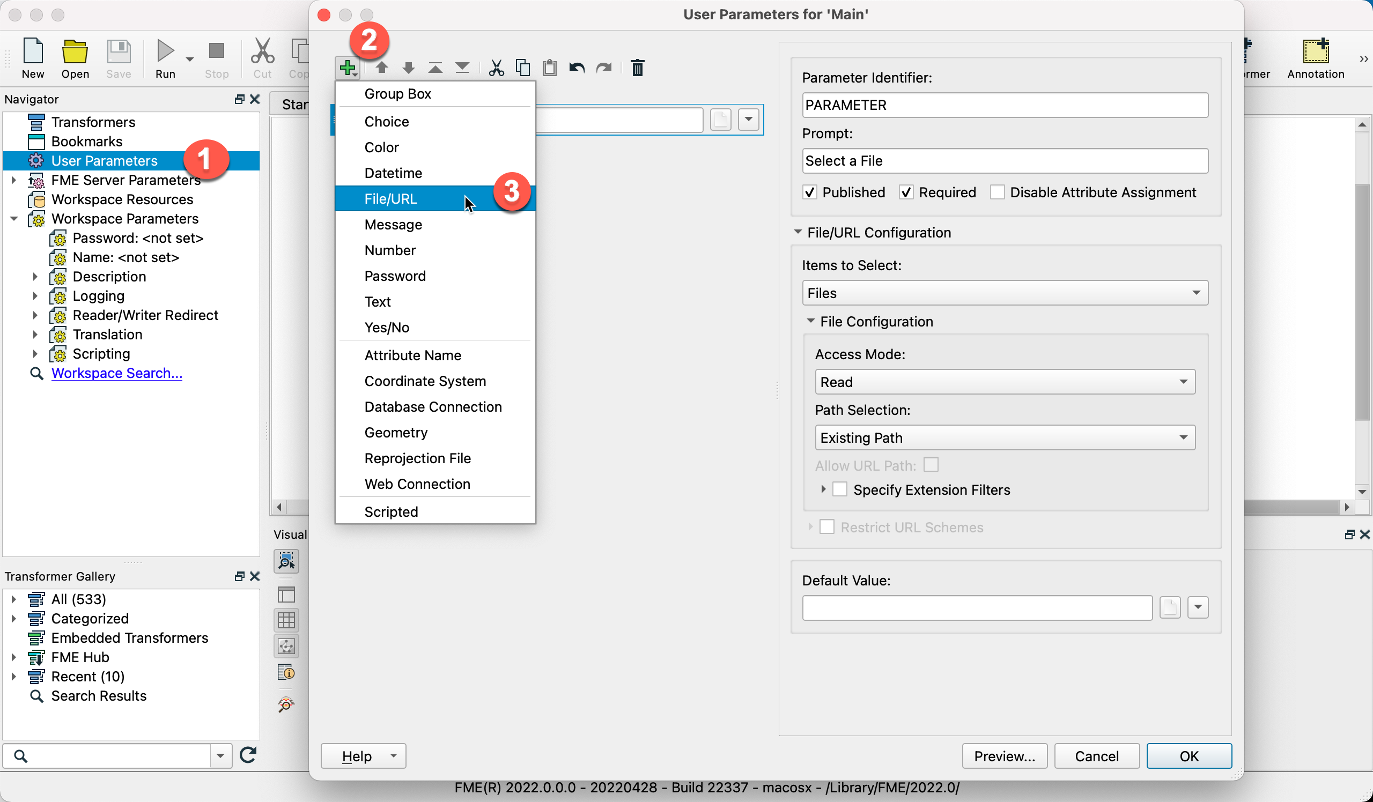Image resolution: width=1373 pixels, height=802 pixels.
Task: Click the green plus add-parameter button
Action: (346, 68)
